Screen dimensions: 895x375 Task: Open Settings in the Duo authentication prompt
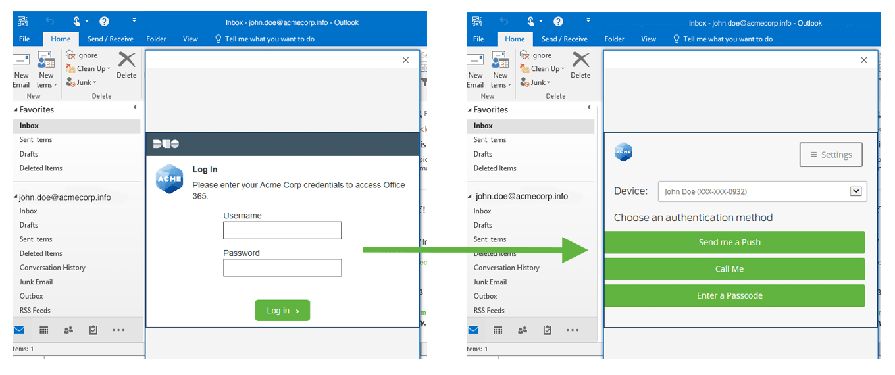tap(831, 155)
